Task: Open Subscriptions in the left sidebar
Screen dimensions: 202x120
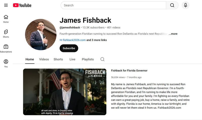Action: tap(6, 49)
